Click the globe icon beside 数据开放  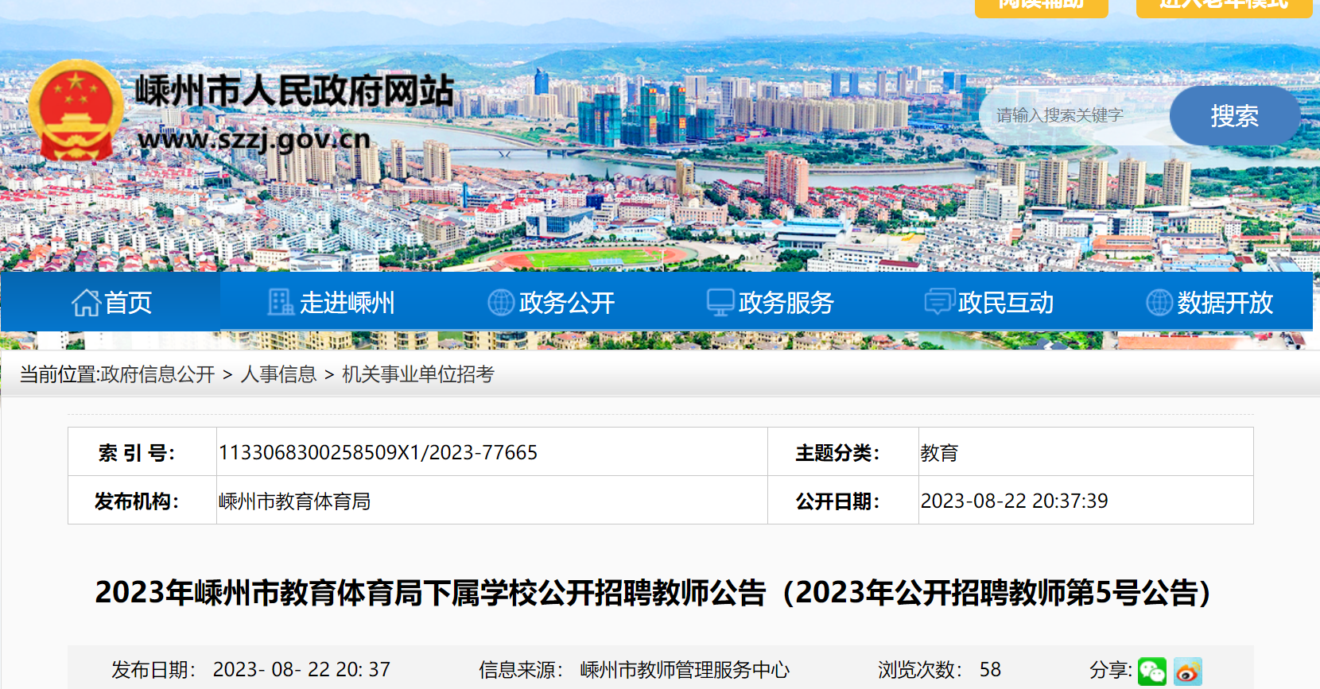pos(1159,303)
